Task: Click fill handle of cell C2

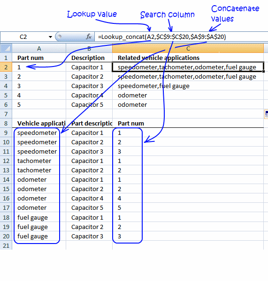Action: click(263, 71)
